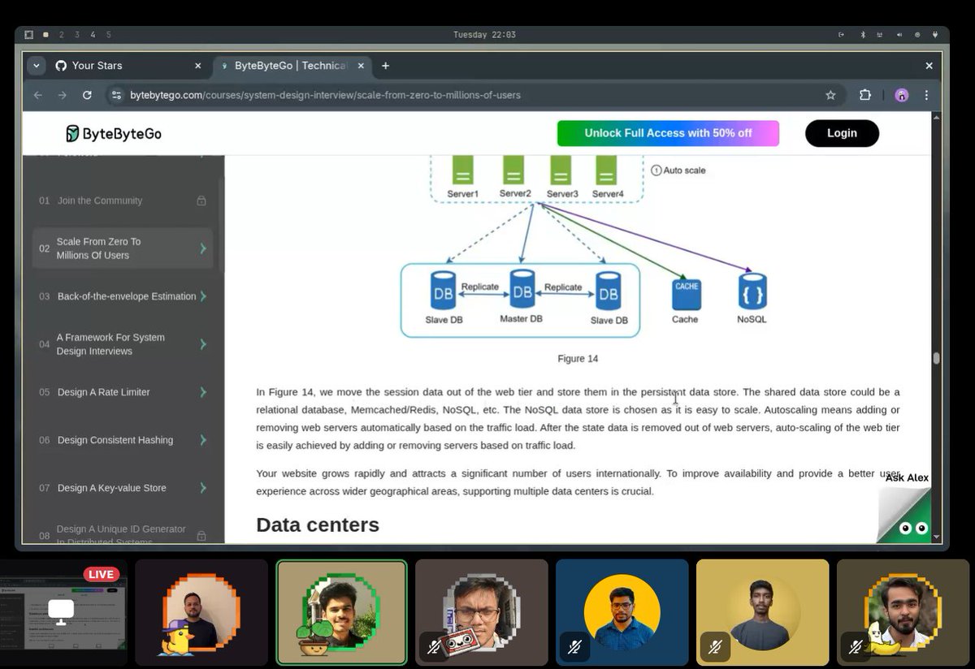Click the Unlock Full Access with 50% off button
The image size is (975, 669).
668,132
